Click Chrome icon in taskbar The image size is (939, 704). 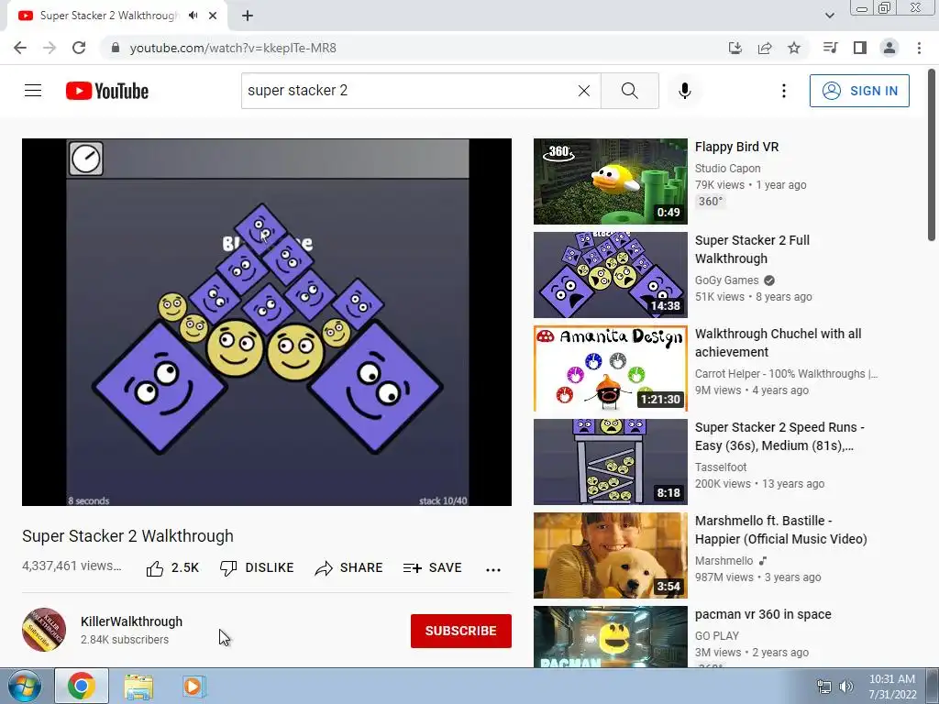[x=82, y=686]
